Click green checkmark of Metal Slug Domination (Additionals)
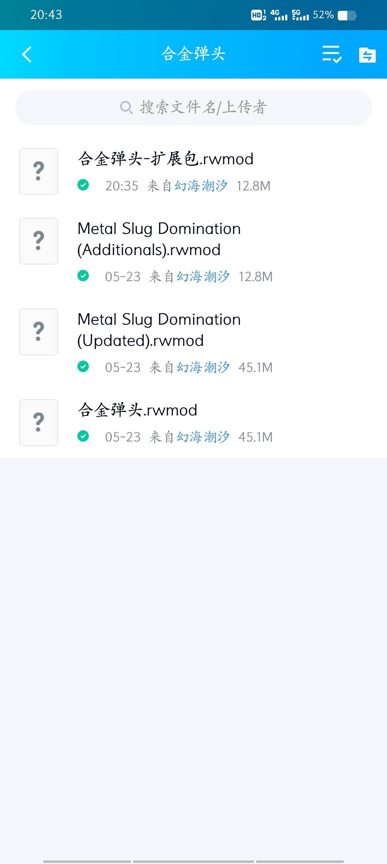387x864 pixels. 83,276
